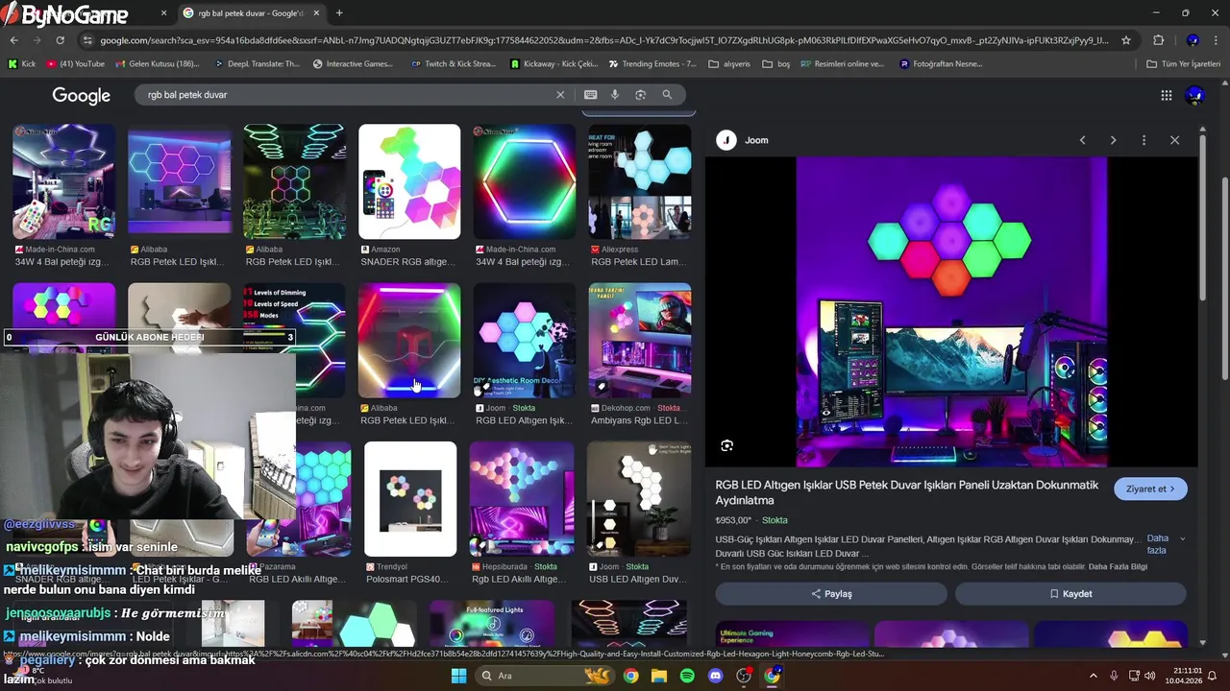This screenshot has height=691, width=1230.
Task: Click the Lens search icon on preview image
Action: (726, 445)
